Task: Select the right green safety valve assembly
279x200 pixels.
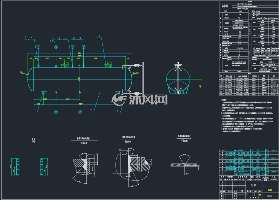Action: pos(108,64)
